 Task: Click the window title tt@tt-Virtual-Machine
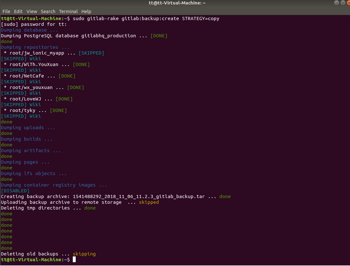pos(177,3)
